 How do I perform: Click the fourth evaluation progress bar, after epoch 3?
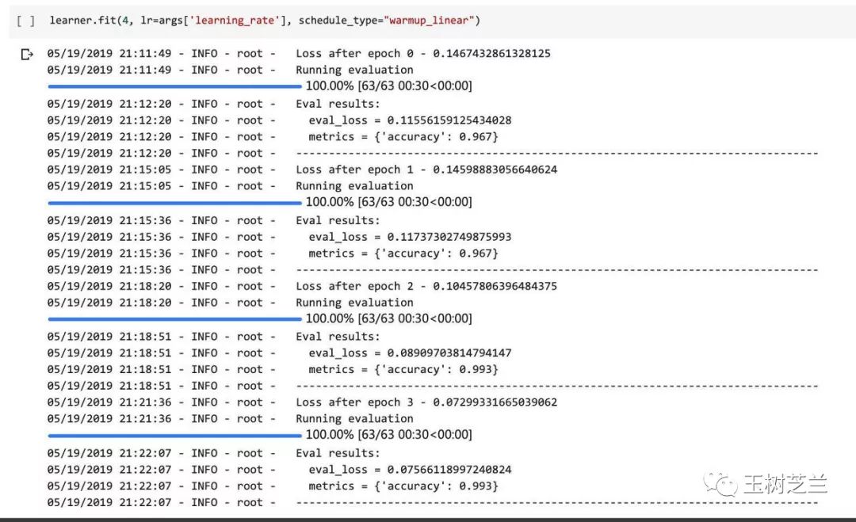coord(174,436)
